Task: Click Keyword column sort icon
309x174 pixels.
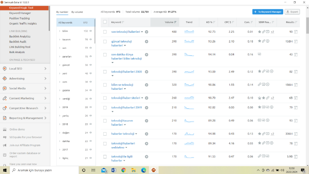Action: click(123, 22)
